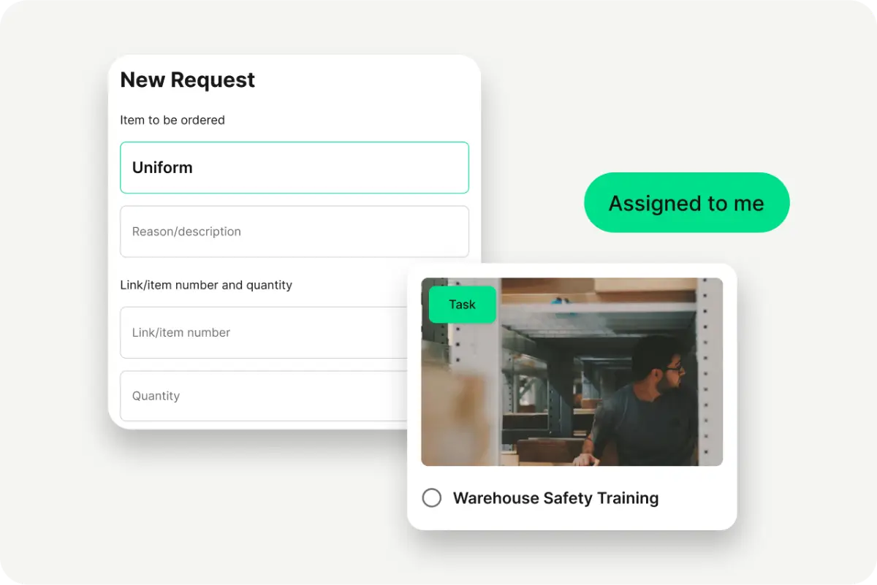The width and height of the screenshot is (877, 585).
Task: Click the Link/item number and quantity label
Action: pos(206,285)
